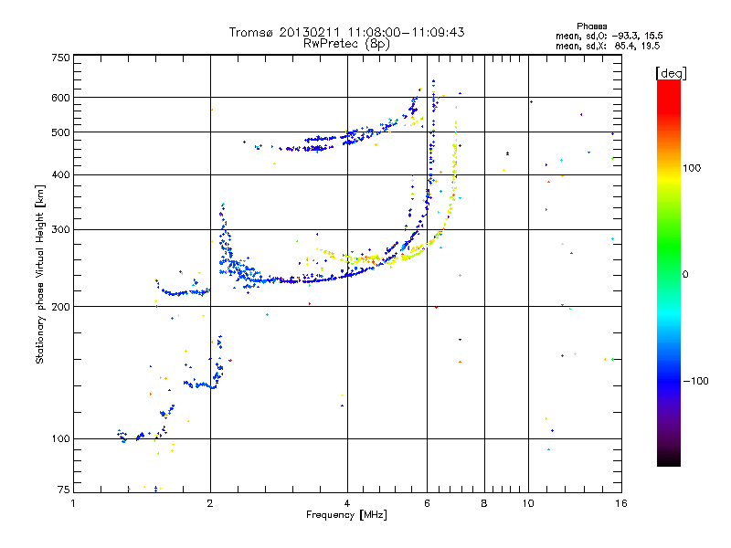The height and width of the screenshot is (548, 731).
Task: Click the 'Stationary phase Virtual Height [km]' axis title
Action: (39, 274)
